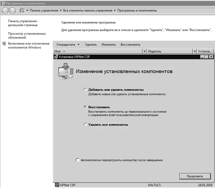Image resolution: width=215 pixels, height=188 pixels.
Task: Click the Back navigation arrow
Action: pyautogui.click(x=5, y=11)
